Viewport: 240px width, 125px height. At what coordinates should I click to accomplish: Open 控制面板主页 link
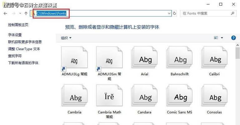pos(18,25)
